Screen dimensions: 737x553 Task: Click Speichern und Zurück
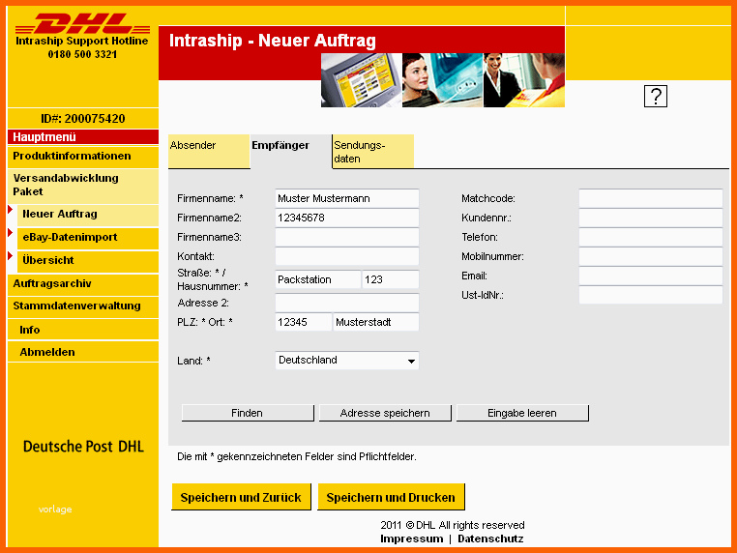(x=241, y=497)
